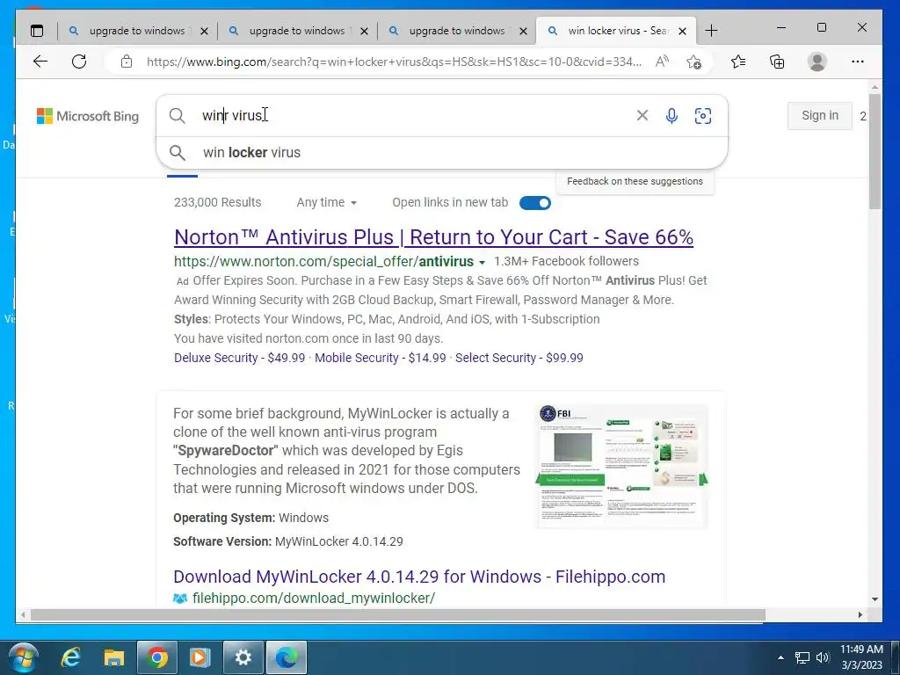This screenshot has width=900, height=675.
Task: Show hidden tray icons arrow
Action: 780,657
